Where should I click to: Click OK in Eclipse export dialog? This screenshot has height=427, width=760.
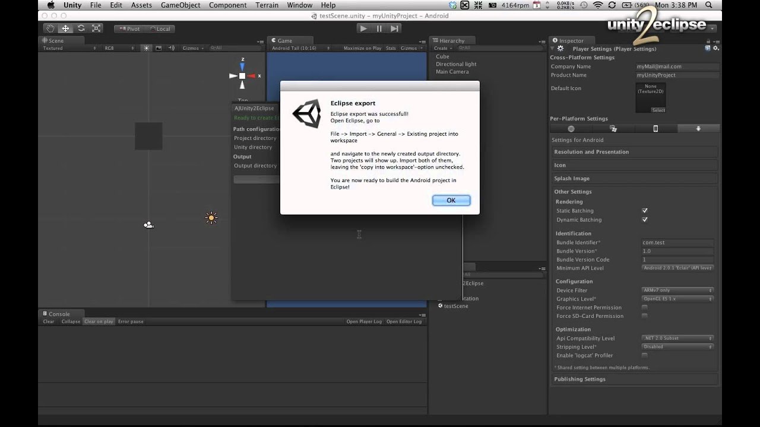(451, 200)
